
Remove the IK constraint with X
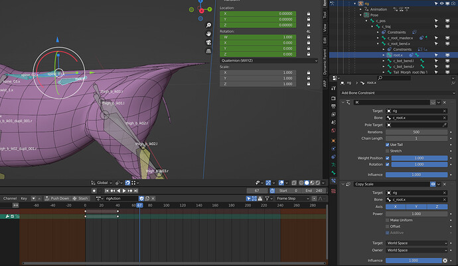[x=445, y=103]
